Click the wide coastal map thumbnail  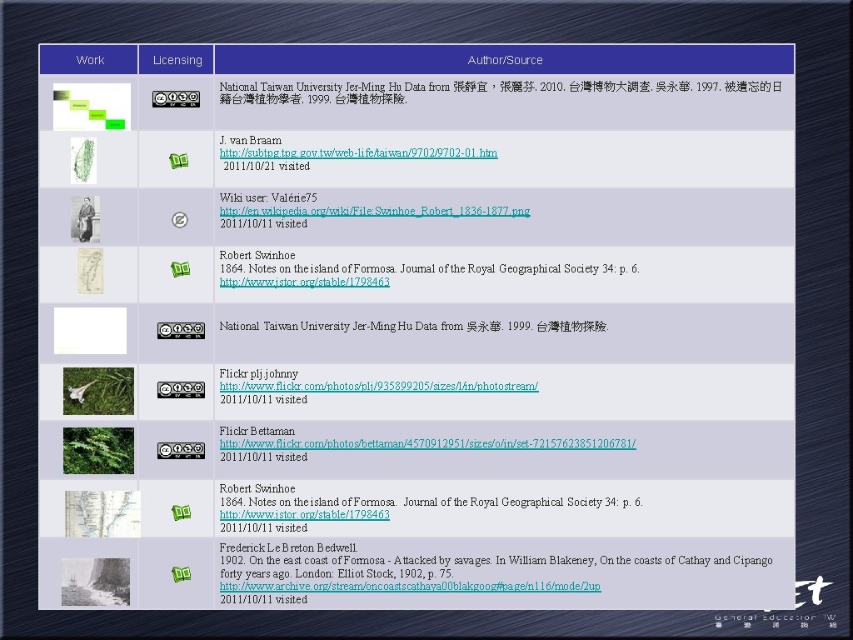click(102, 513)
